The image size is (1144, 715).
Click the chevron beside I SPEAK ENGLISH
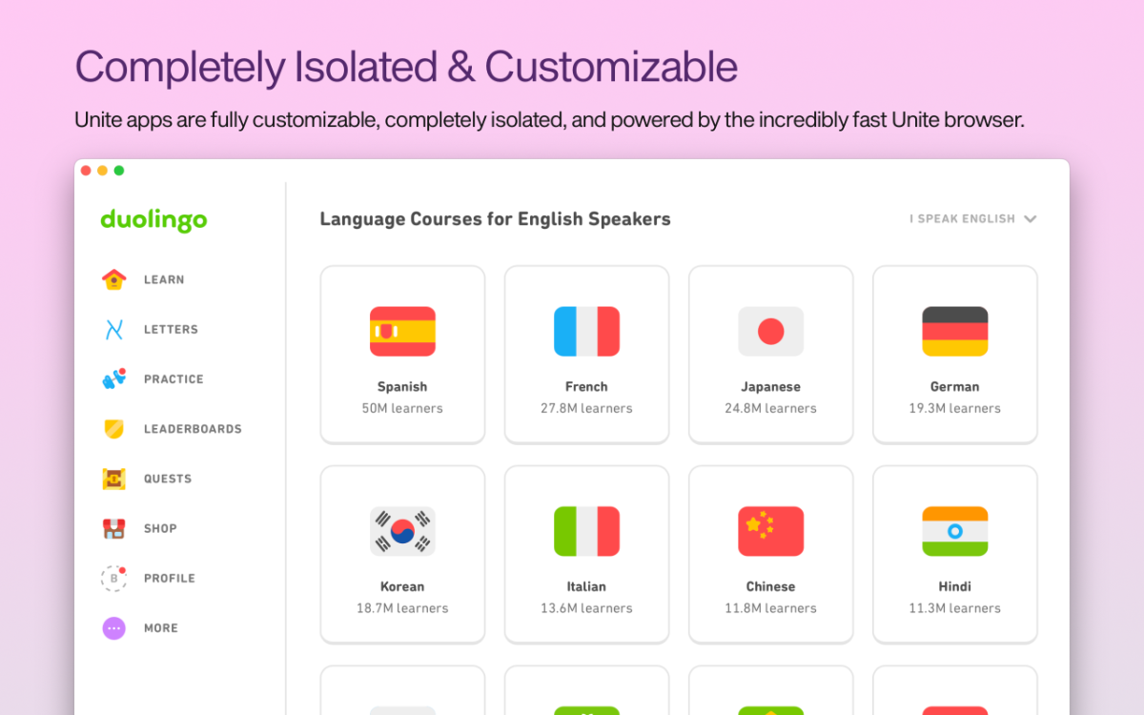1030,218
